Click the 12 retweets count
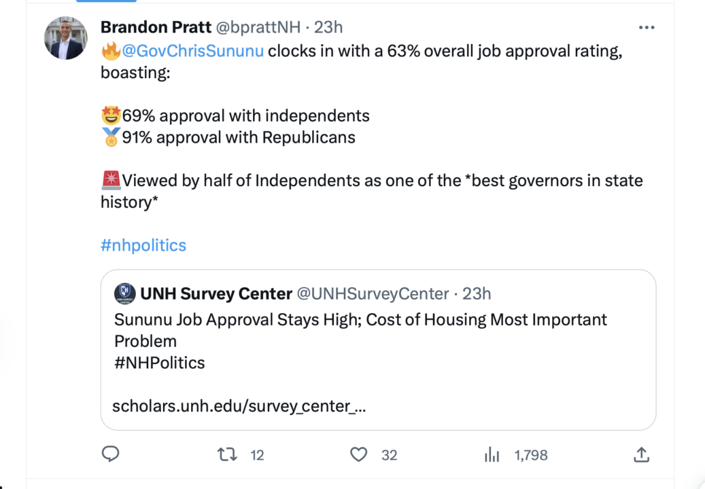 pos(257,455)
